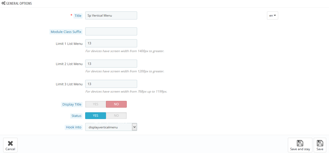
Task: Click the Hook into label
Action: click(74, 127)
